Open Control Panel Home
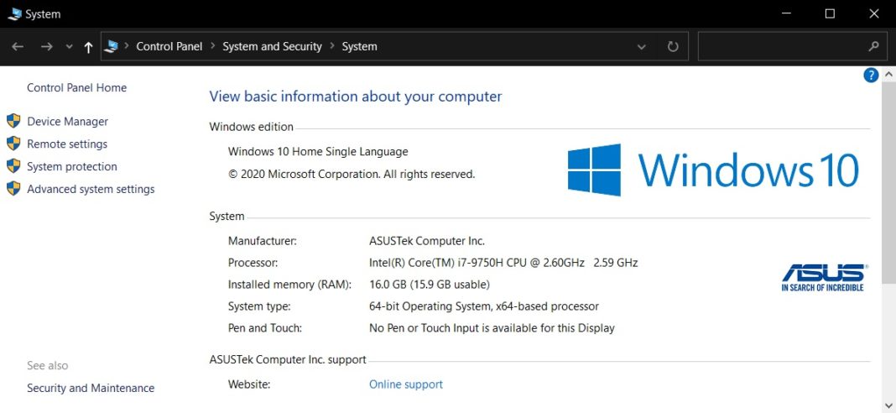Image resolution: width=896 pixels, height=413 pixels. [x=76, y=87]
